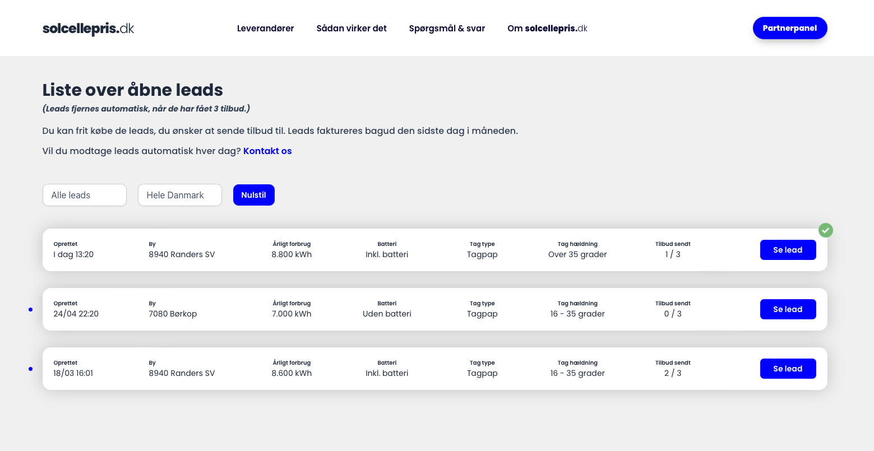Follow the Kontakt os link
This screenshot has height=451, width=874.
pyautogui.click(x=267, y=151)
